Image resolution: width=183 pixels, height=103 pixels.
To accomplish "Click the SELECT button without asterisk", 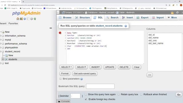I will pyautogui.click(x=81, y=67).
